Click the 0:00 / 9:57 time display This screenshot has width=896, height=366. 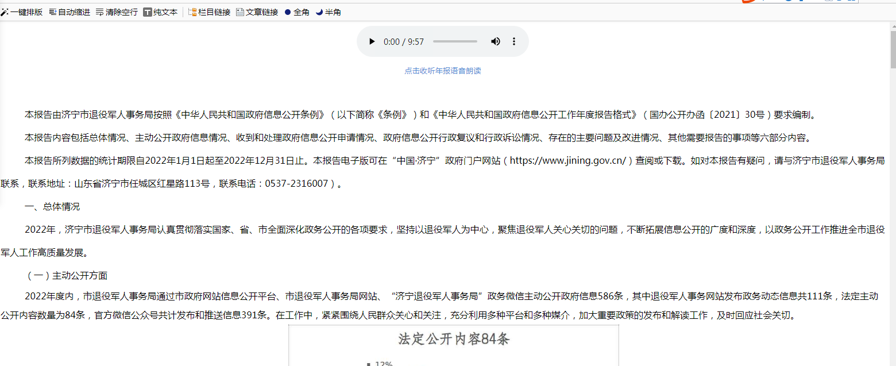[404, 42]
